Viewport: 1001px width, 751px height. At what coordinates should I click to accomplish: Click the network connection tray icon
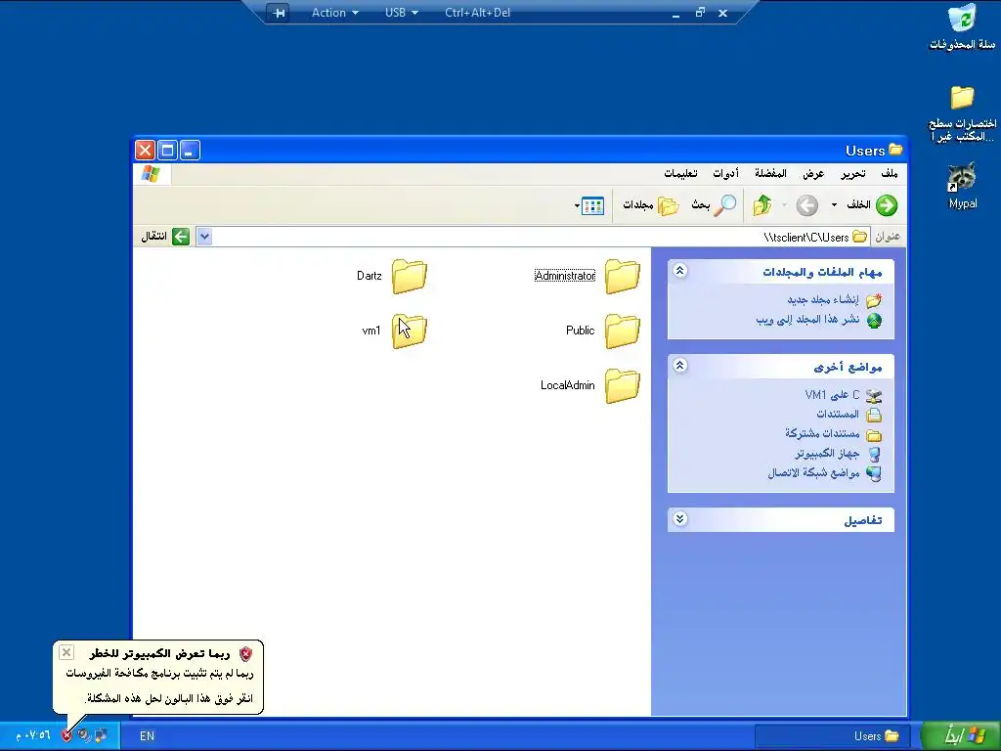101,735
